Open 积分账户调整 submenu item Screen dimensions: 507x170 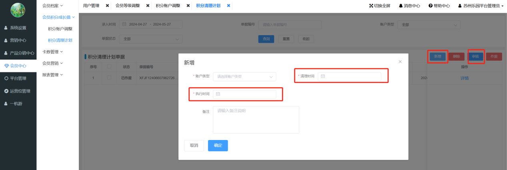point(60,29)
